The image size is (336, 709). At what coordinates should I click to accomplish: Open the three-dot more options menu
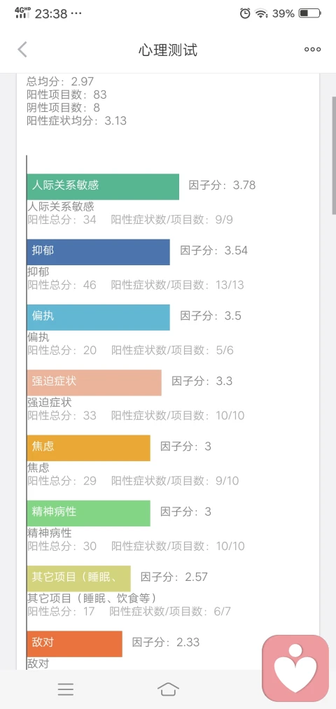pos(312,50)
